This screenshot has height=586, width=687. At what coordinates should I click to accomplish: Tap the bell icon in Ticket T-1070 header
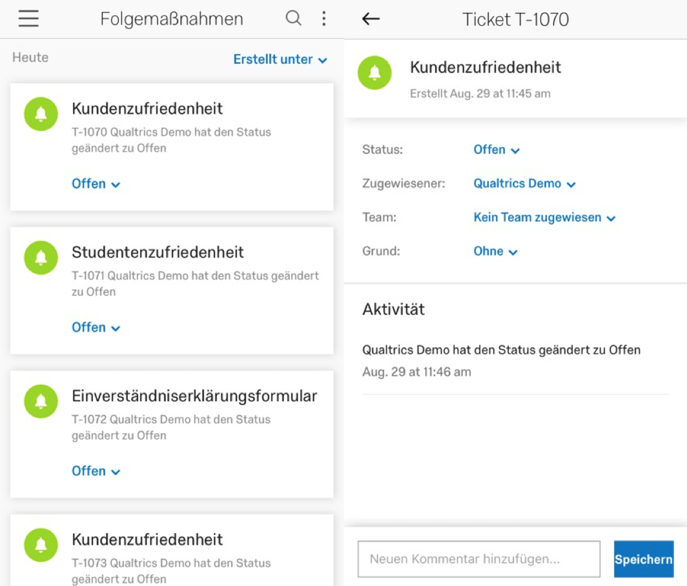(x=374, y=73)
